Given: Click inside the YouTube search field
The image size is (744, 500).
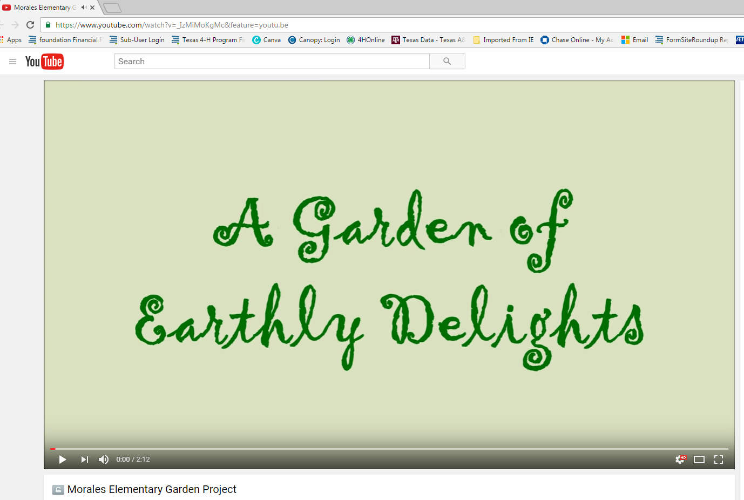Looking at the screenshot, I should click(x=270, y=61).
